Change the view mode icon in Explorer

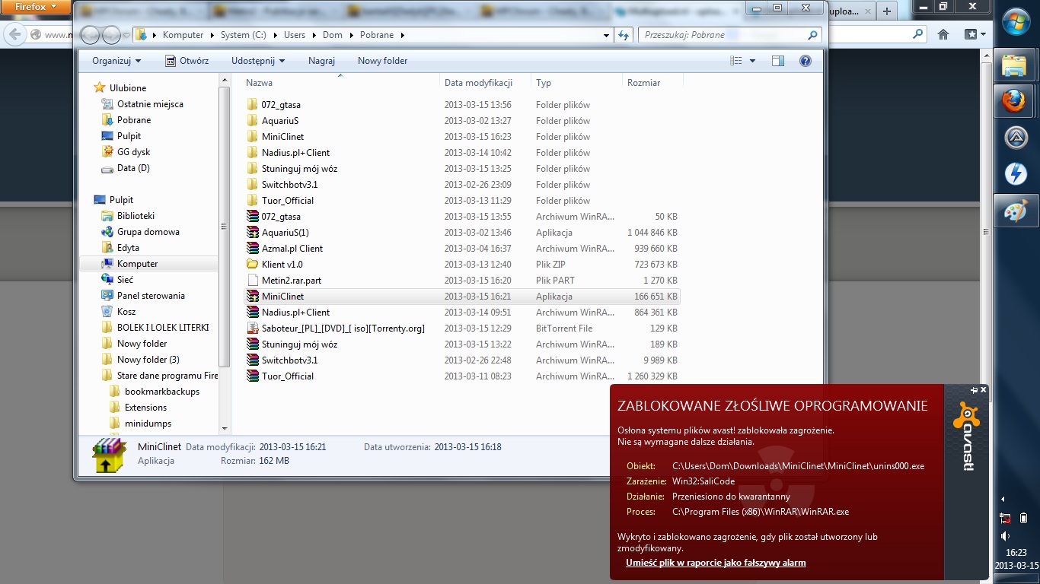[x=735, y=61]
